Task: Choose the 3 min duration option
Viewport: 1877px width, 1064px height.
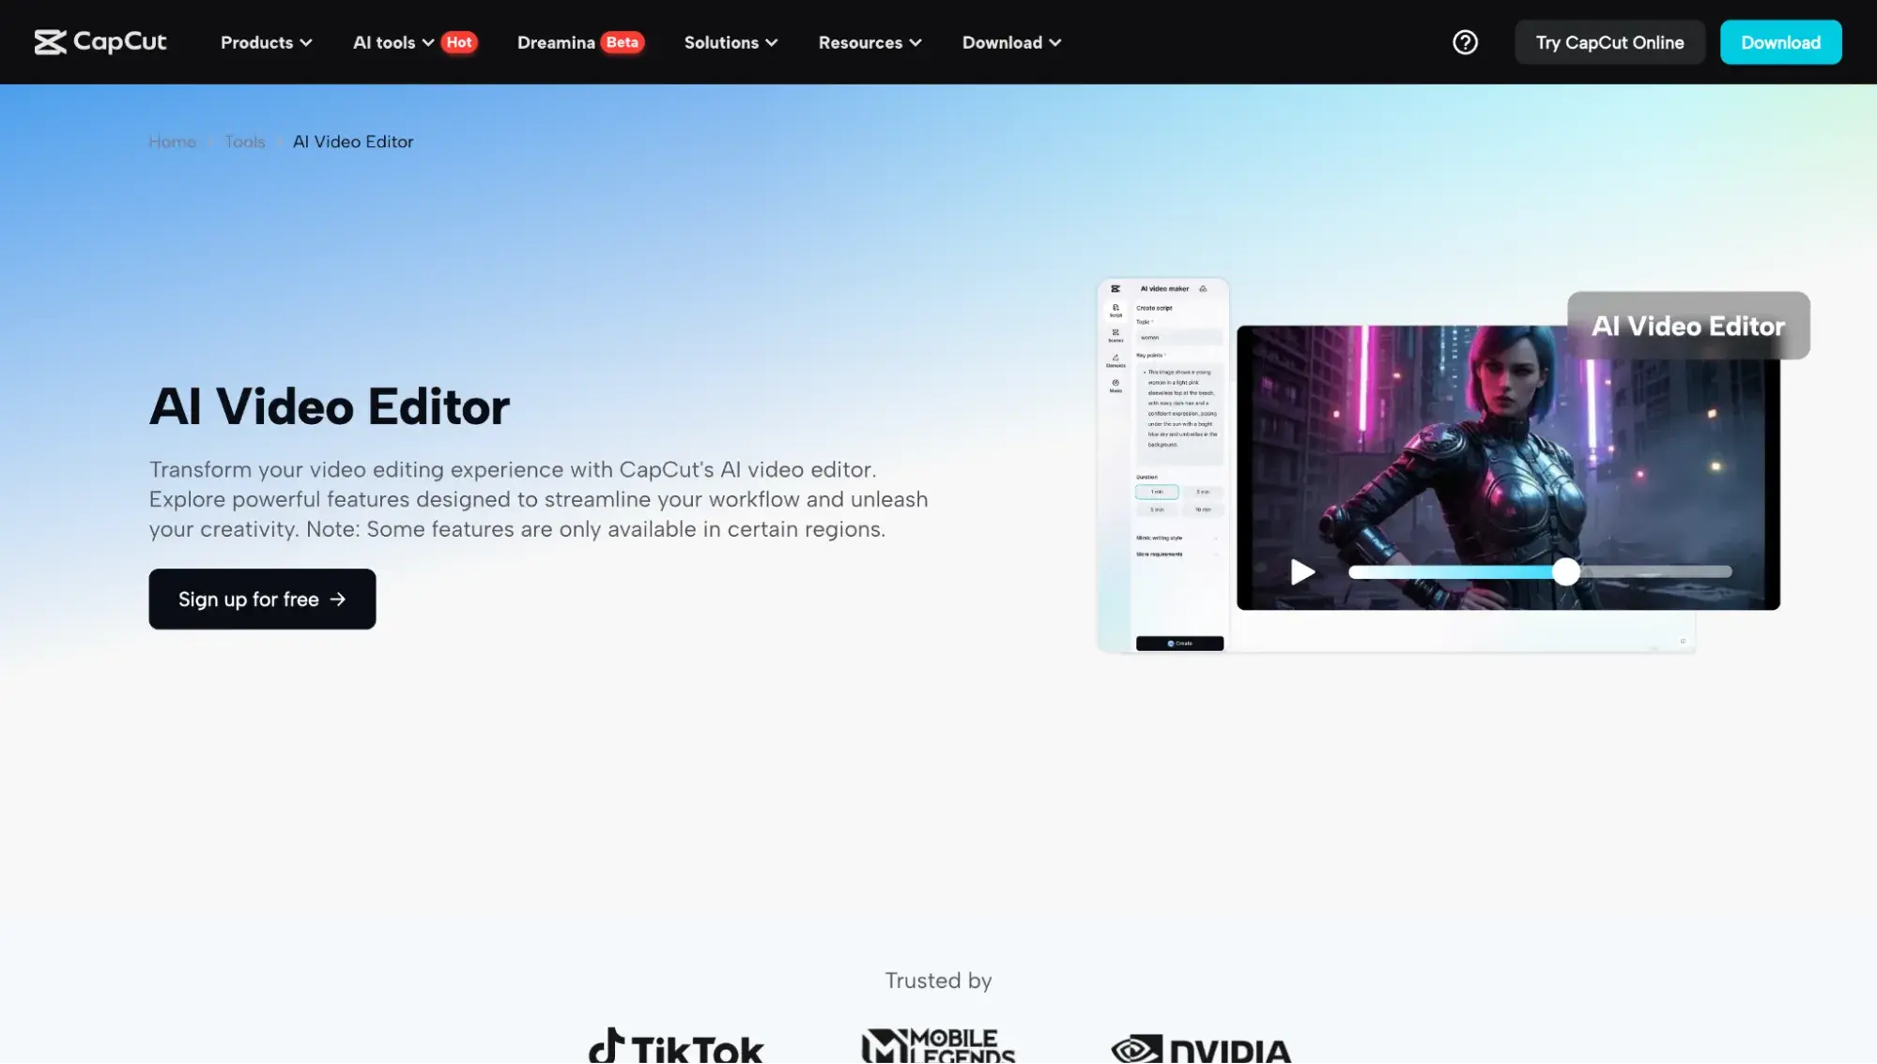Action: tap(1203, 492)
